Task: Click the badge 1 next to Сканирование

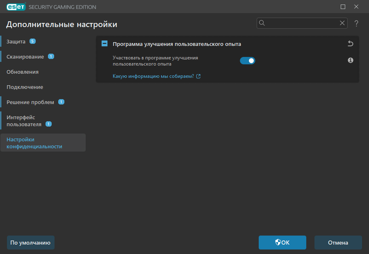Action: (x=51, y=57)
